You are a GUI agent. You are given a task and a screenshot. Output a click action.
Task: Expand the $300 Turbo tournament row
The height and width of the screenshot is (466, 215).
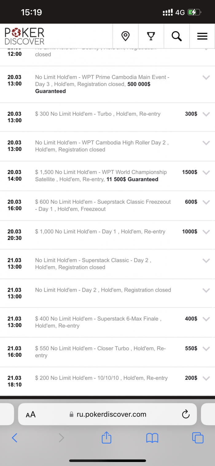(x=206, y=114)
